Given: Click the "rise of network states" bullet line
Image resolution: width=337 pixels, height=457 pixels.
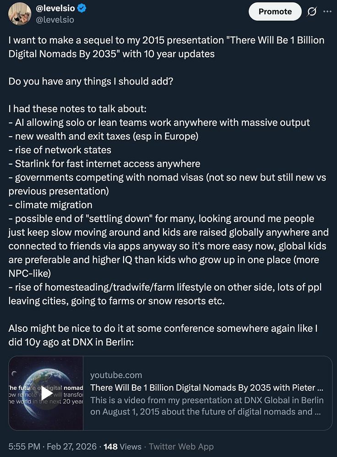Looking at the screenshot, I should coord(60,149).
